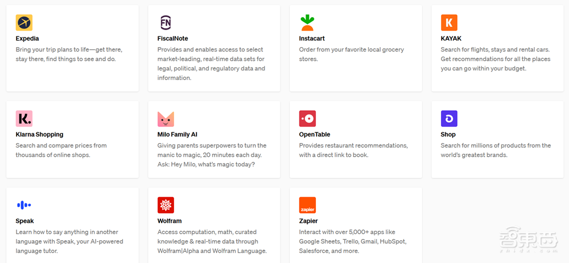Screen dimensions: 569x263
Task: Click the pink Klarna K icon
Action: 24,119
